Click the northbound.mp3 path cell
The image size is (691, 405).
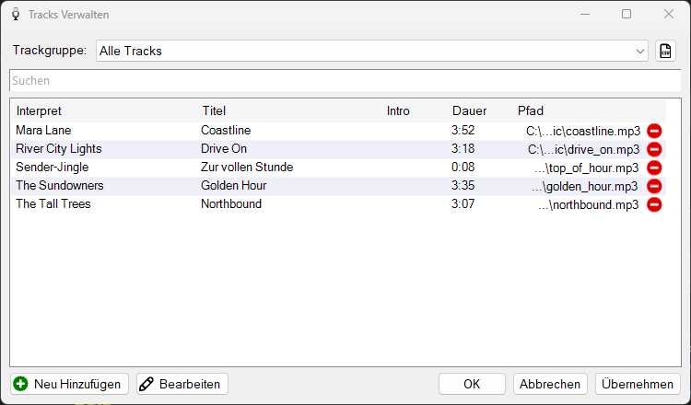coord(588,205)
